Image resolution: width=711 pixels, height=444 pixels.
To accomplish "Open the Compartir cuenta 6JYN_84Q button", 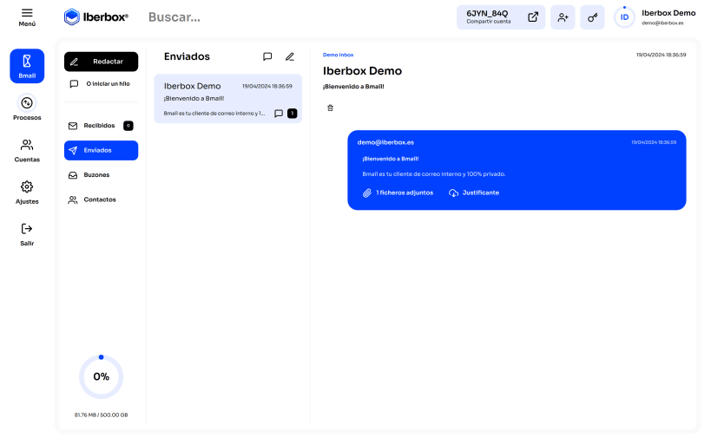I will pyautogui.click(x=501, y=17).
